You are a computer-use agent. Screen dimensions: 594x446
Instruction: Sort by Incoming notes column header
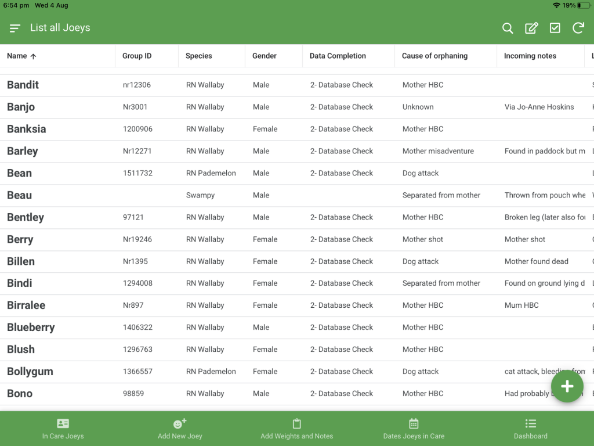[x=530, y=56]
